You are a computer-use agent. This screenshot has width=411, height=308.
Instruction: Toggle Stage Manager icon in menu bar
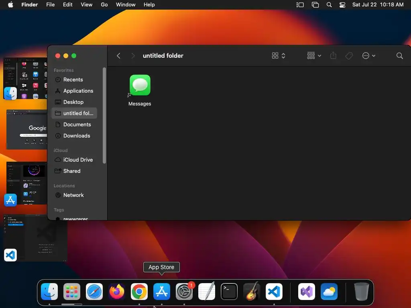(300, 5)
